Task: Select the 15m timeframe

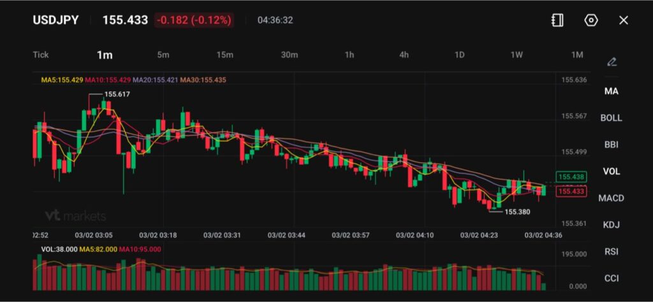Action: pyautogui.click(x=224, y=55)
